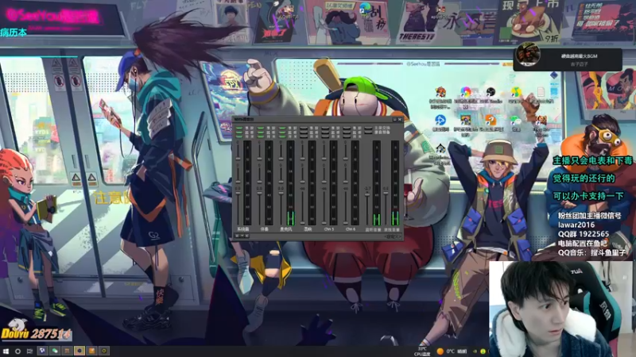This screenshot has height=357, width=636.
Task: Open Task View on the taskbar
Action: 29,351
